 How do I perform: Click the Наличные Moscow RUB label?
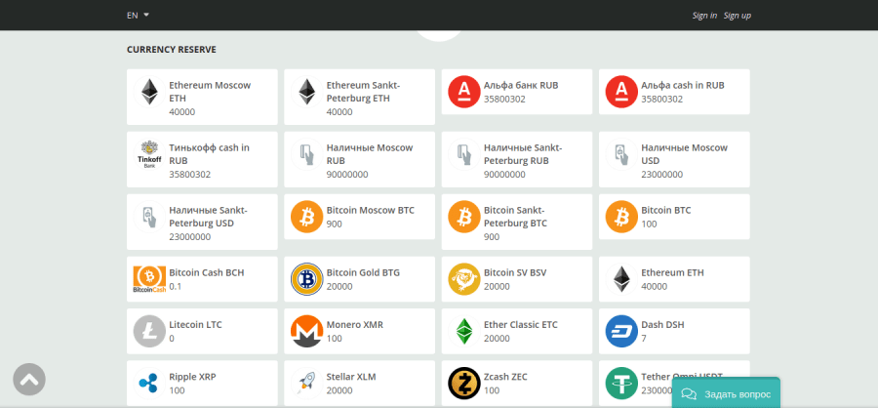(370, 154)
